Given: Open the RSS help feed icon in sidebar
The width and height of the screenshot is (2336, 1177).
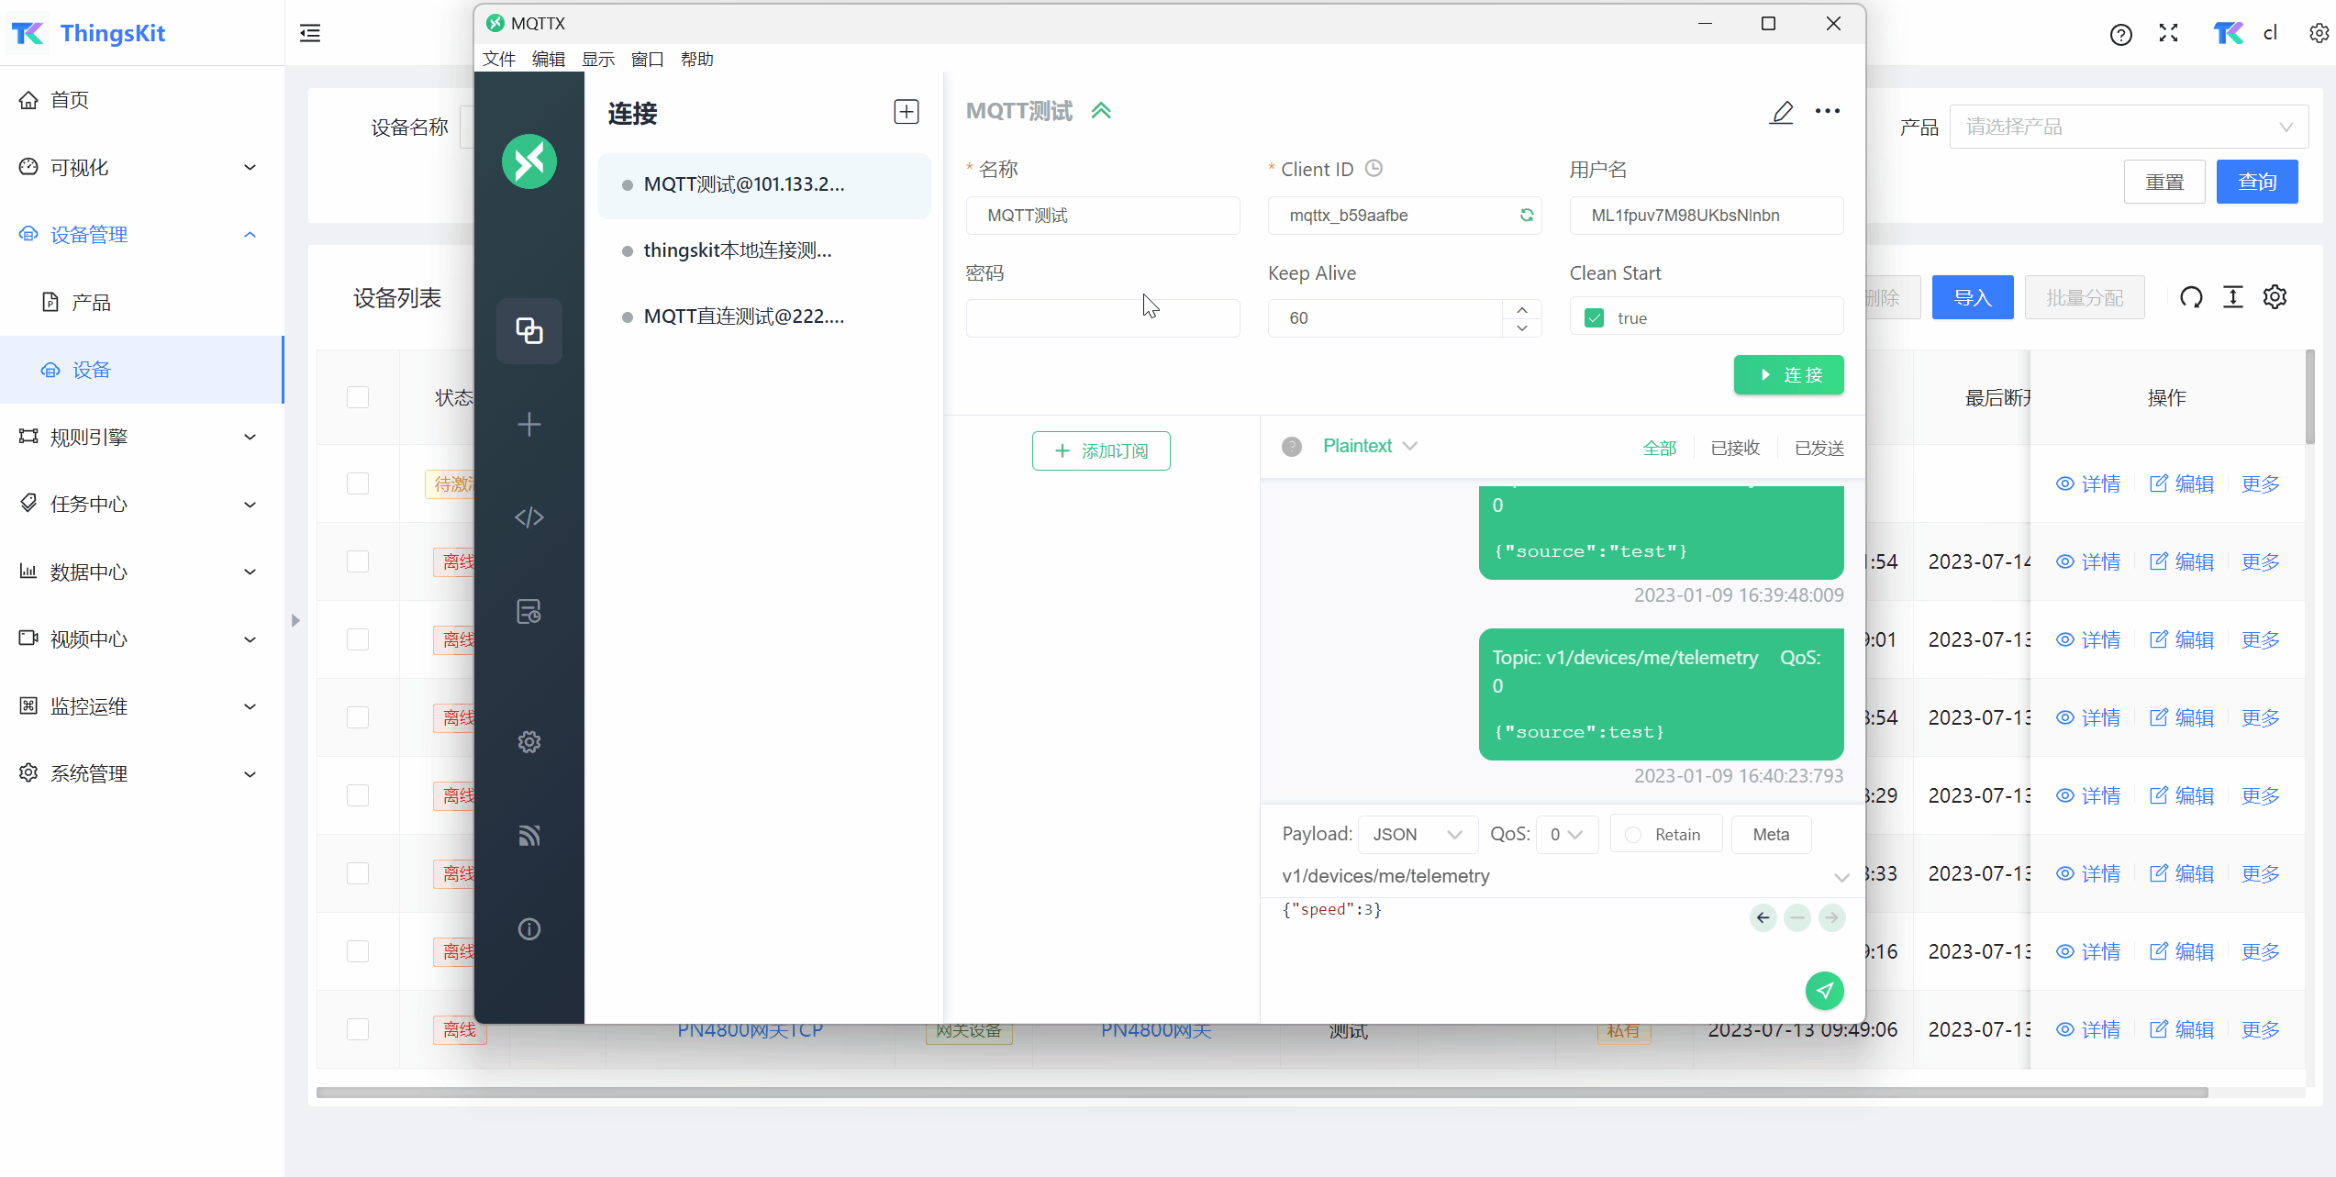Looking at the screenshot, I should pyautogui.click(x=528, y=835).
